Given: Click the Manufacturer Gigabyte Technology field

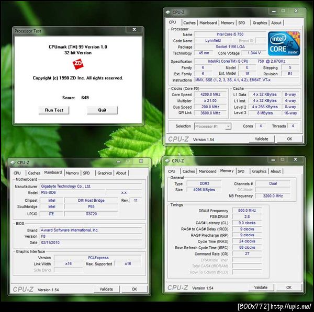Looking at the screenshot, I should click(x=91, y=187).
